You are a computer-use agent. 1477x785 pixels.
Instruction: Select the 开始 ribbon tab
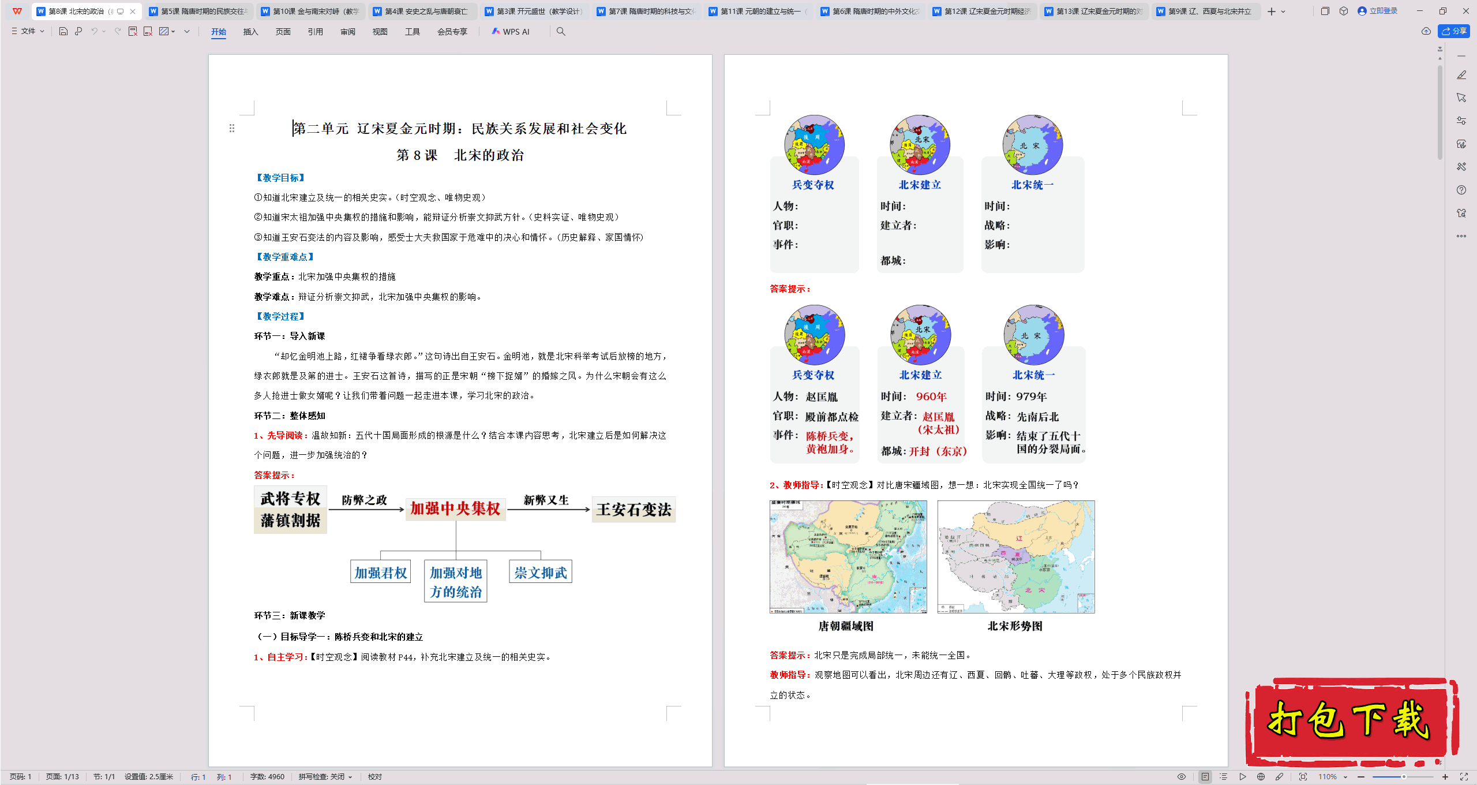(219, 32)
